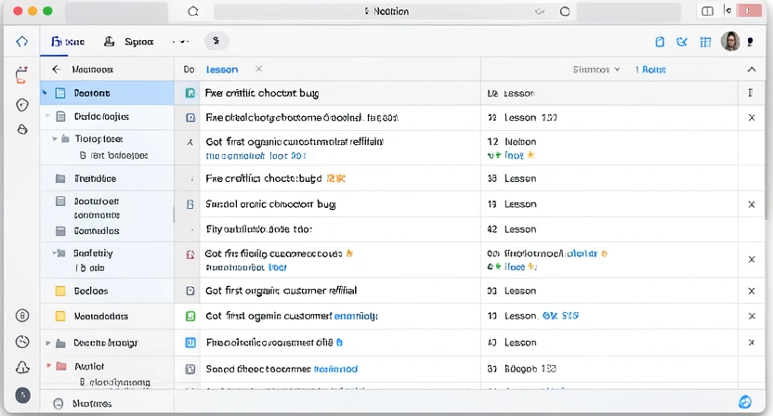Remove the '40 Lesson' row with its X
Screen dimensions: 773x416
tap(752, 342)
